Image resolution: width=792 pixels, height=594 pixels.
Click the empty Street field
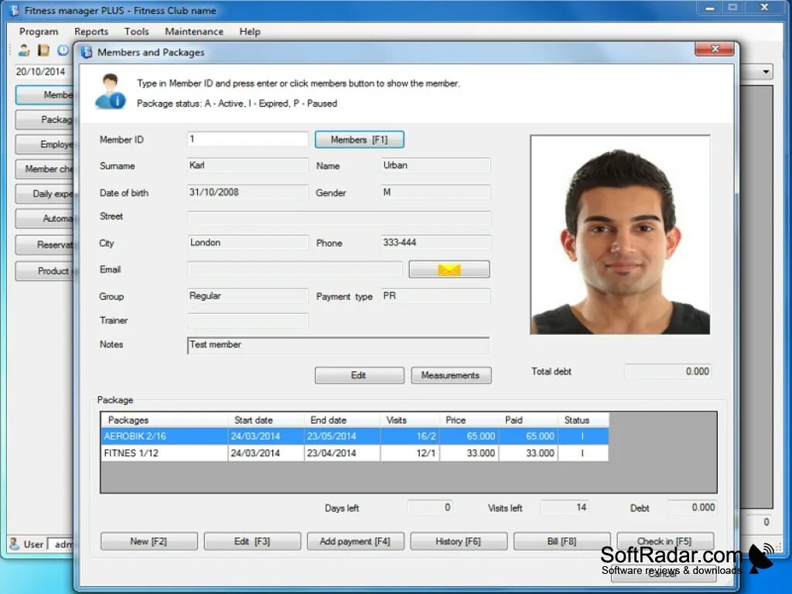pos(340,218)
